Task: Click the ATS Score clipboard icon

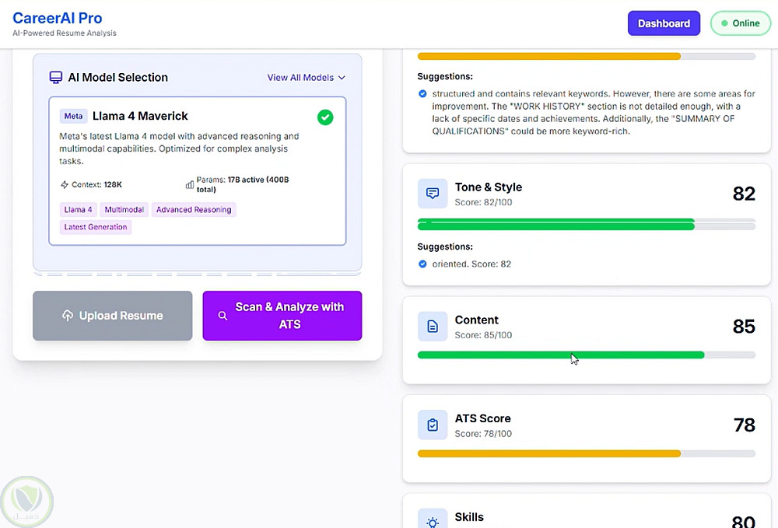Action: [433, 425]
